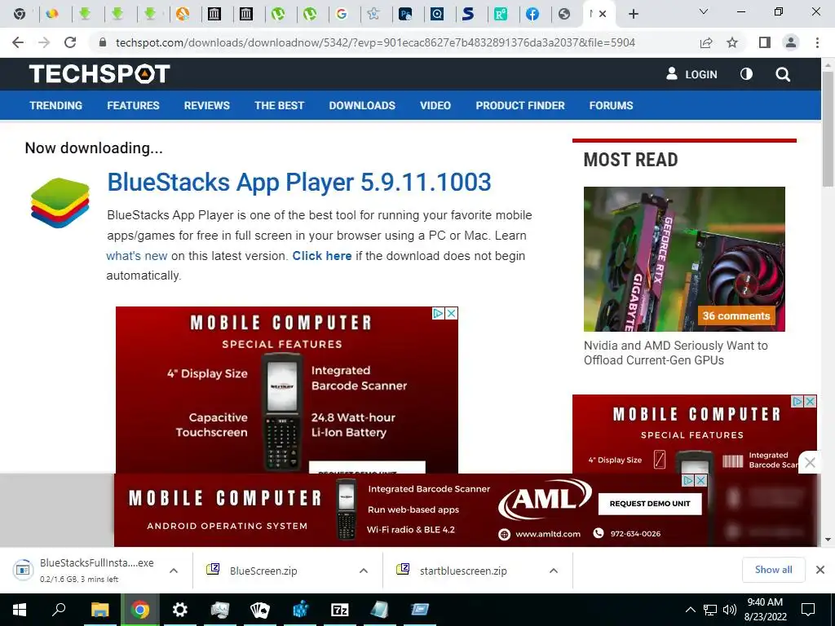Open the Solitaire cards app in taskbar
The height and width of the screenshot is (626, 835).
(x=260, y=610)
